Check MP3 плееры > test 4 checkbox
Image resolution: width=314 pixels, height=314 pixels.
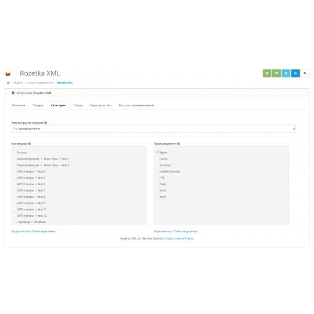click(x=15, y=177)
